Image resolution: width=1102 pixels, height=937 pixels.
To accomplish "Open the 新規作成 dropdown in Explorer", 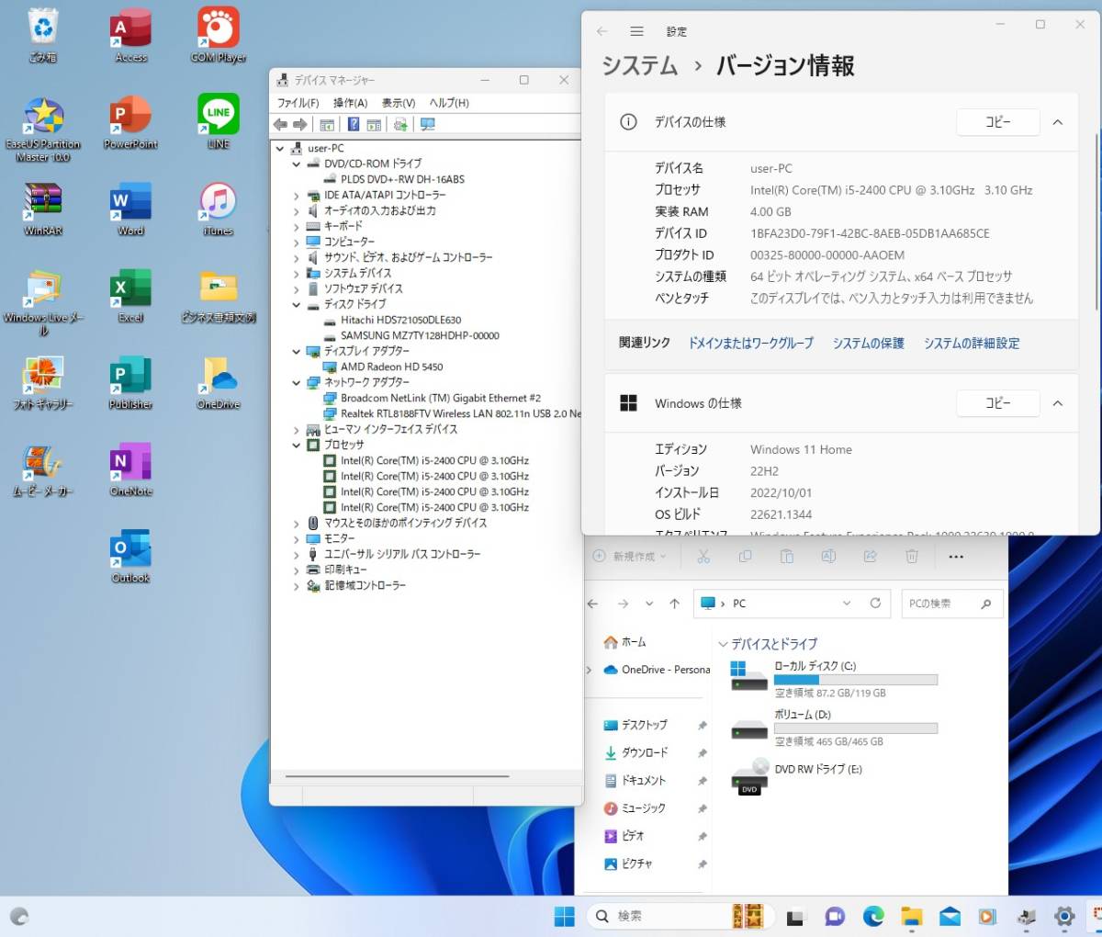I will coord(630,556).
